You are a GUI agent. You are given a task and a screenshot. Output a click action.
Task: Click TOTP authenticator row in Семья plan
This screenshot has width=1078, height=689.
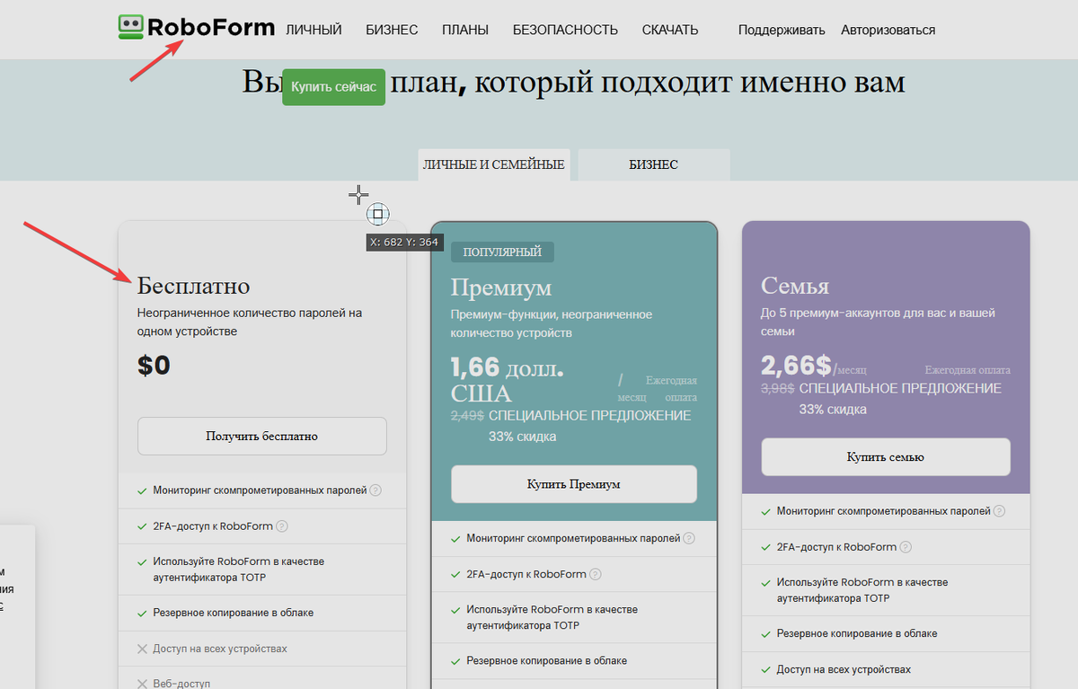[886, 590]
